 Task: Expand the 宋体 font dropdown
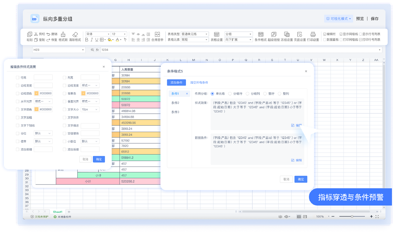[109, 34]
